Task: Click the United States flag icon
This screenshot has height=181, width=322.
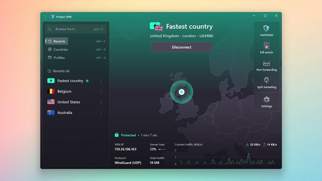Action: 51,102
